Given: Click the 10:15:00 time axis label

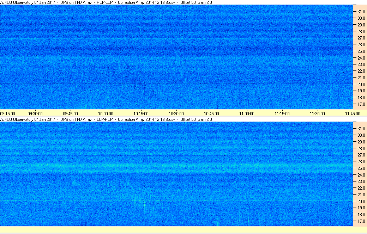Looking at the screenshot, I should 141,113.
